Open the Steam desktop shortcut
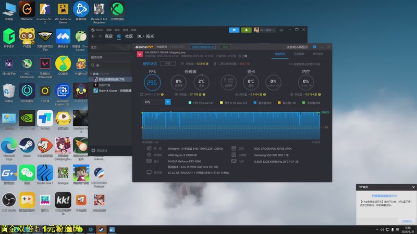Image resolution: width=417 pixels, height=234 pixels. (27, 147)
